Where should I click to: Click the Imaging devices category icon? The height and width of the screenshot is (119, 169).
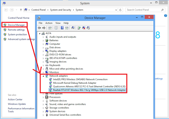point(47,62)
